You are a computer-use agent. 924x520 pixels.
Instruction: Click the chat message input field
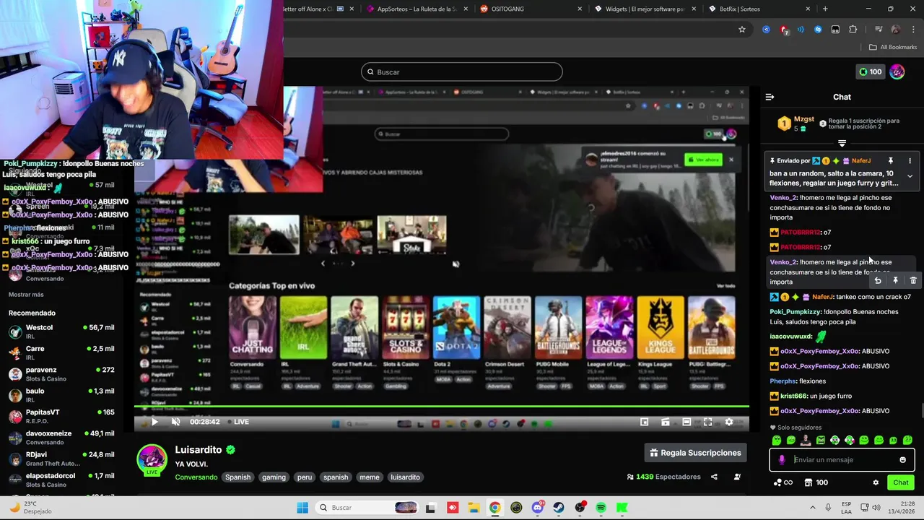click(x=842, y=459)
